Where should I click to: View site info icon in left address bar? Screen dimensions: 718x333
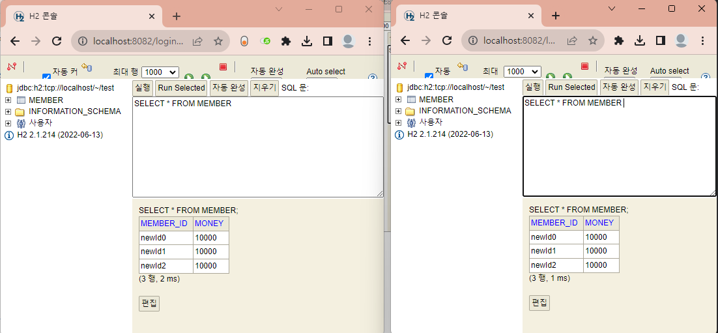coord(83,41)
